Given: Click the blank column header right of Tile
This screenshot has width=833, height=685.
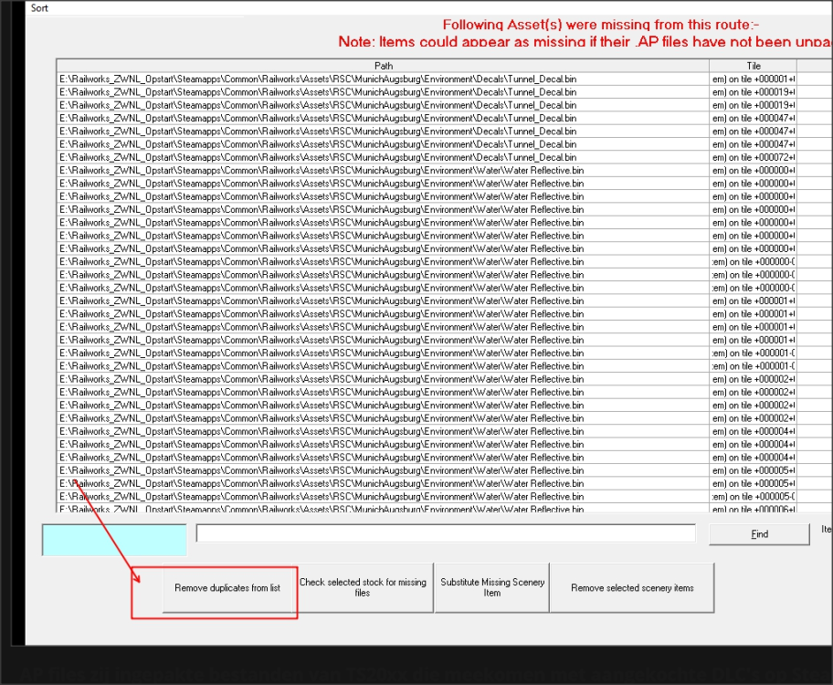Looking at the screenshot, I should [815, 66].
